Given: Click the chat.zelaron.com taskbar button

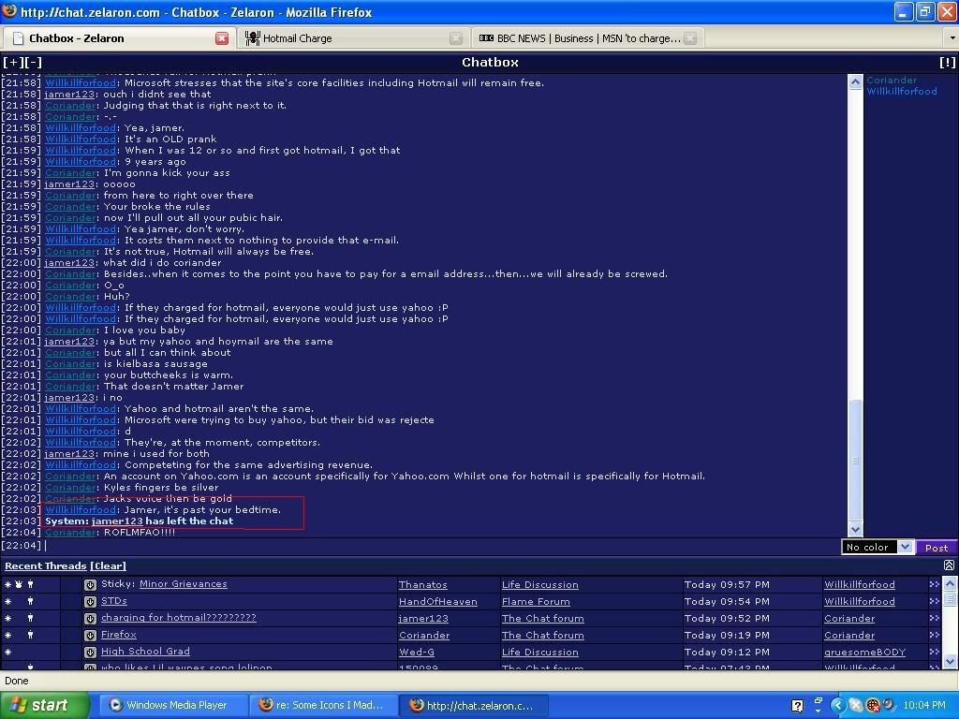Looking at the screenshot, I should (x=474, y=706).
